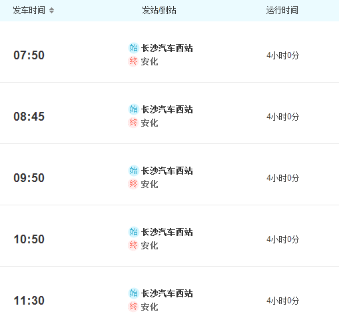Open the 安化 destination in the 10:50 row

149,245
